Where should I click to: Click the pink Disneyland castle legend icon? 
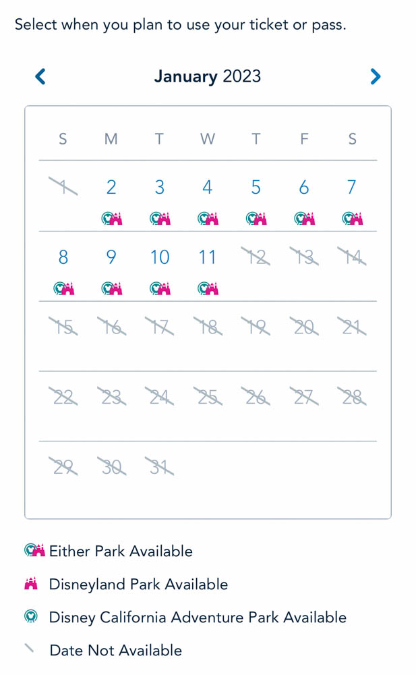tap(31, 584)
